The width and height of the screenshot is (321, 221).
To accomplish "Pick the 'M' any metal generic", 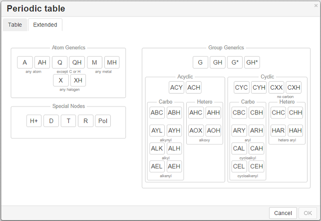I will (94, 62).
